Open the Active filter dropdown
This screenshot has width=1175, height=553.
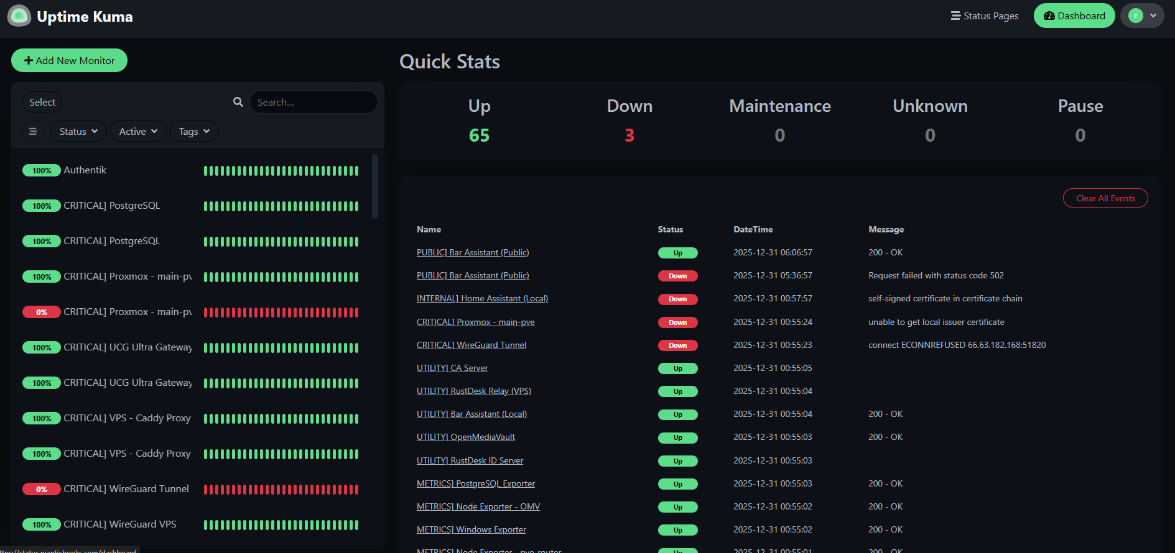[138, 132]
